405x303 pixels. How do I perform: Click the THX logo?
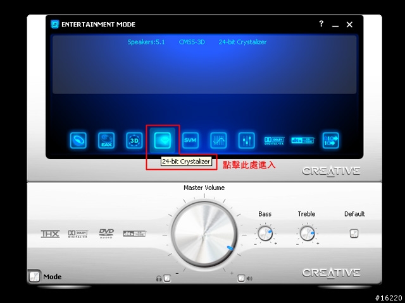(x=50, y=234)
